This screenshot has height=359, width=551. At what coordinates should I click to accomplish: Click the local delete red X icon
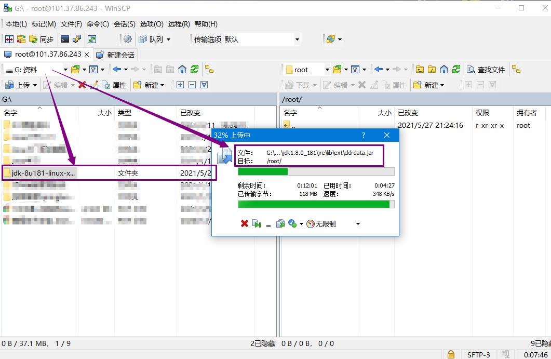pyautogui.click(x=82, y=85)
